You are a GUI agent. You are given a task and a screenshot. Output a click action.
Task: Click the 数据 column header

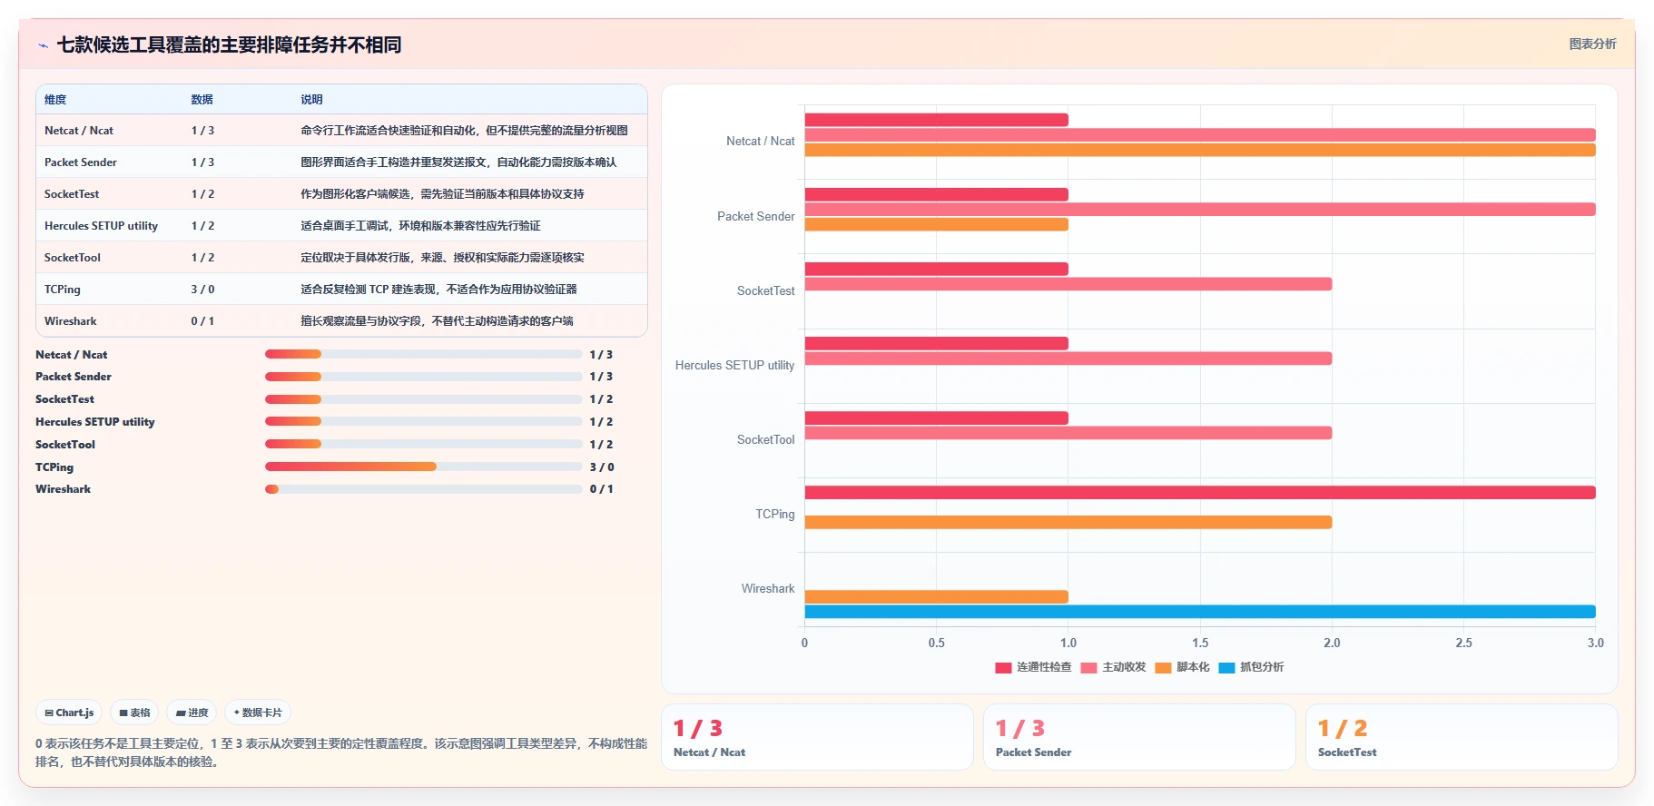[x=202, y=100]
